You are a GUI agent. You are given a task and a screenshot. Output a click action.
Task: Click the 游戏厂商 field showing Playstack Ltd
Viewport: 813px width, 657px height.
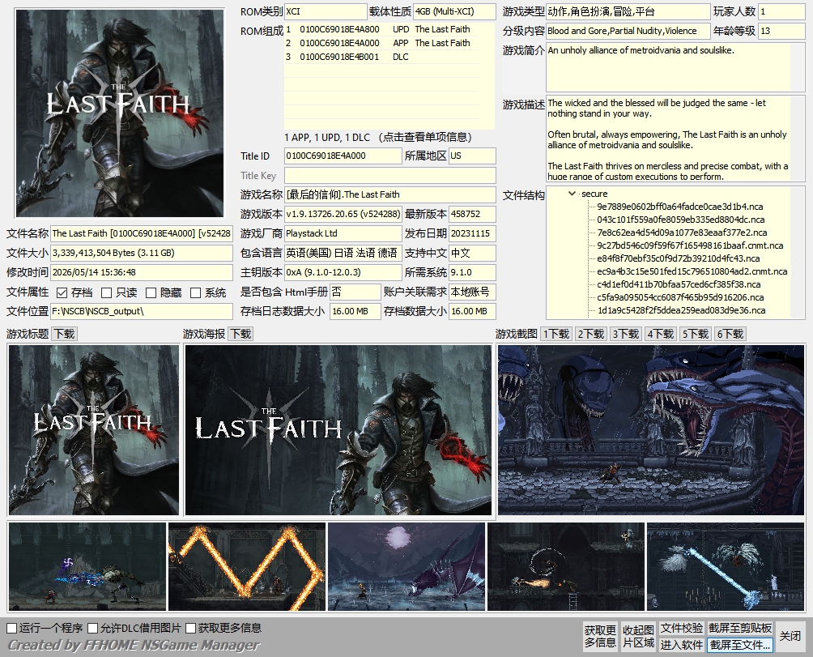[x=343, y=233]
